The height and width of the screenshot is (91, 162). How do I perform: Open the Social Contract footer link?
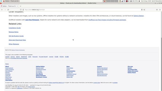[x=9, y=68]
